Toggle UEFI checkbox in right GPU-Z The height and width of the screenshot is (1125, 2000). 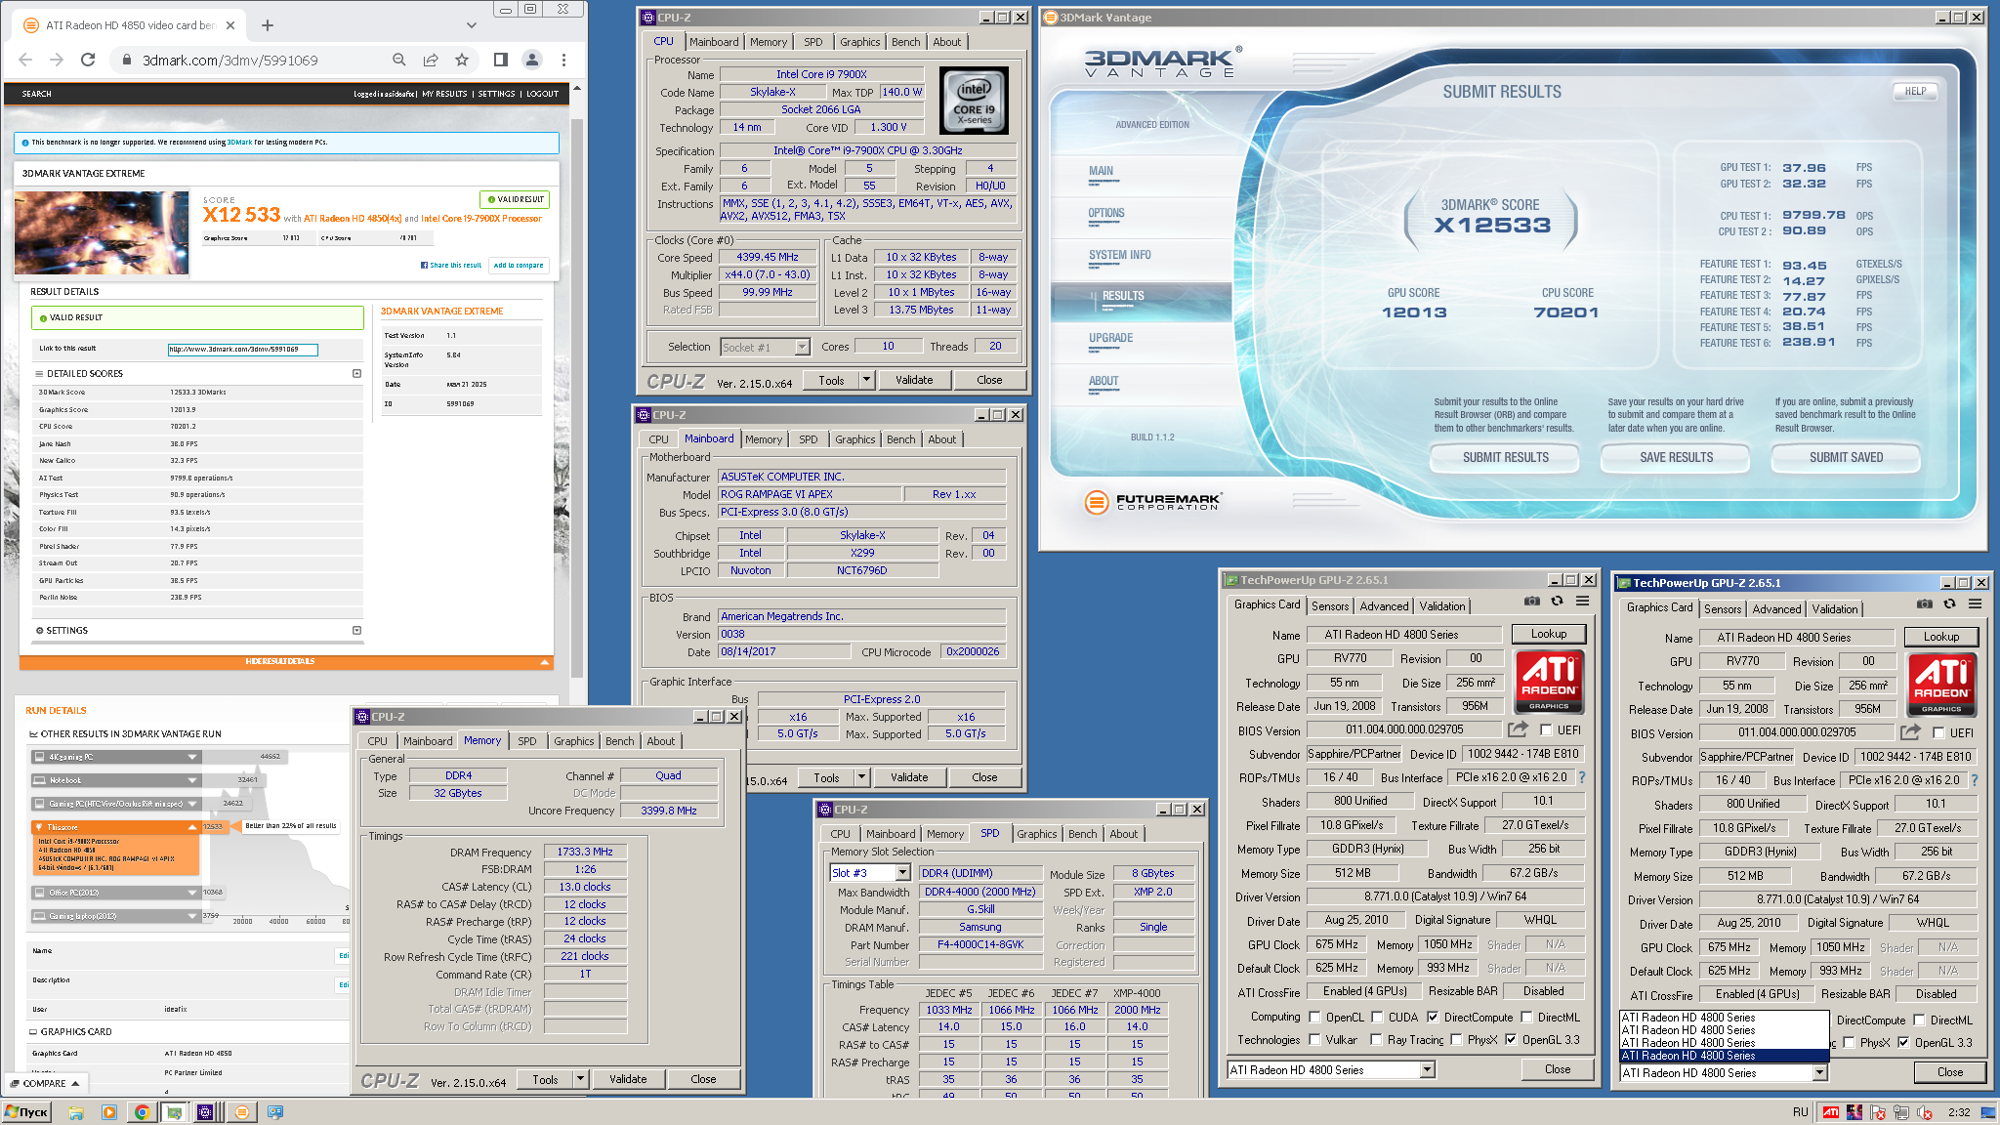tap(1938, 732)
